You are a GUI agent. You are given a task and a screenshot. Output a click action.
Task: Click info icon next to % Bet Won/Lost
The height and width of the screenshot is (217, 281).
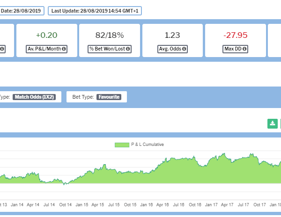tap(127, 49)
